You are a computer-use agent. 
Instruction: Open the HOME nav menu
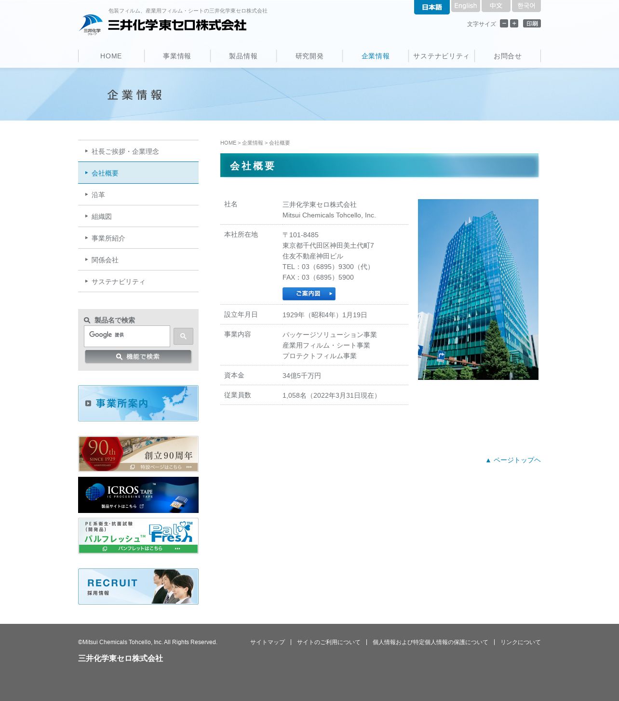(111, 56)
